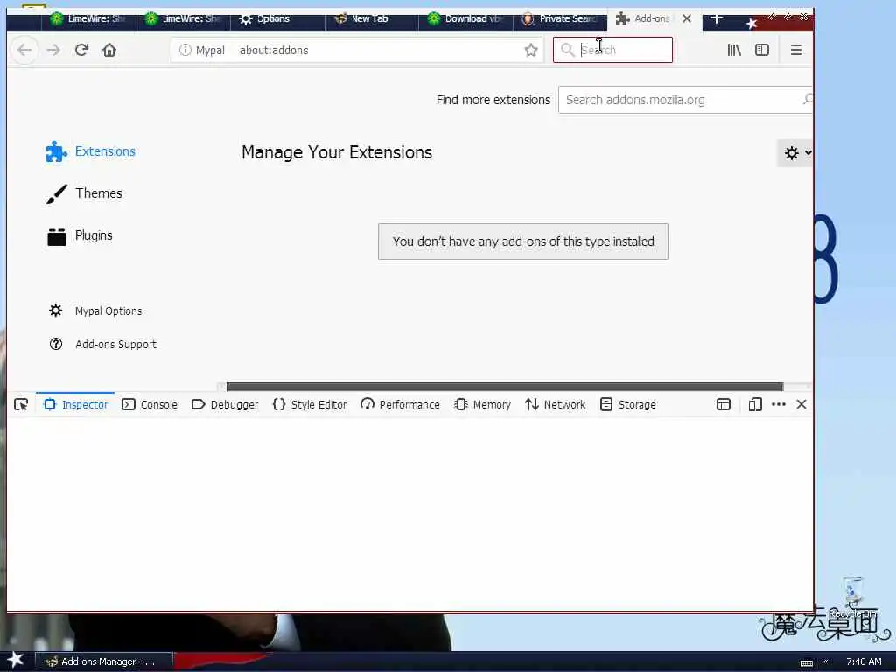Screen dimensions: 896x672
Task: Switch to the Download tab
Action: point(465,19)
